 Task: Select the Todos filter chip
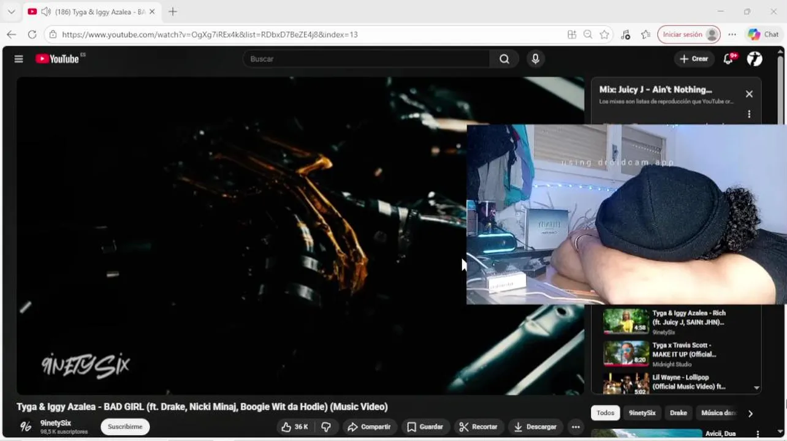pos(606,413)
